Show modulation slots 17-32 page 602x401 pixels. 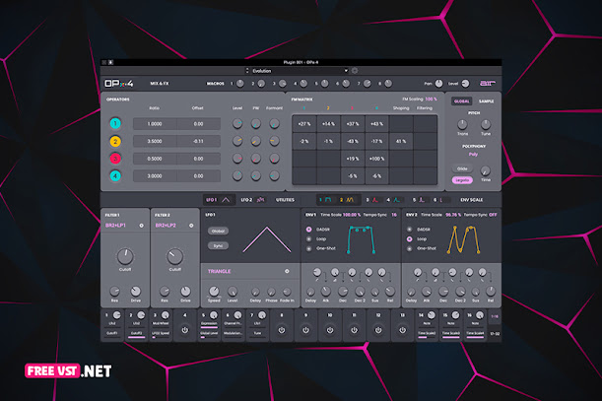[495, 334]
